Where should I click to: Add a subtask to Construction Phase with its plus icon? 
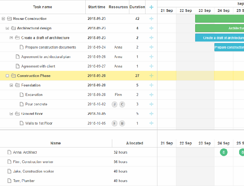click(151, 75)
